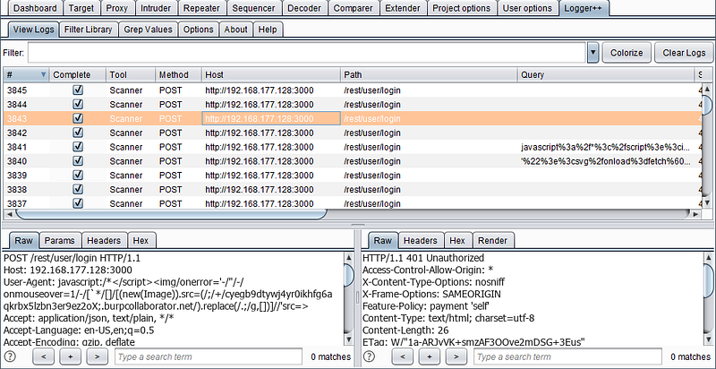Open the Help sub-tab
This screenshot has height=369, width=716.
268,30
